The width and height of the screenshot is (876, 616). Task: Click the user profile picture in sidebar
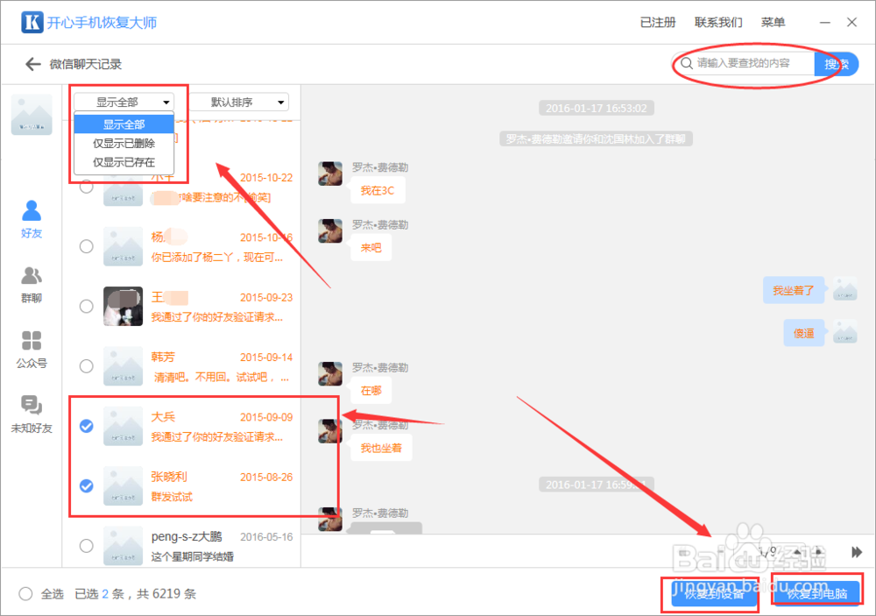point(32,115)
